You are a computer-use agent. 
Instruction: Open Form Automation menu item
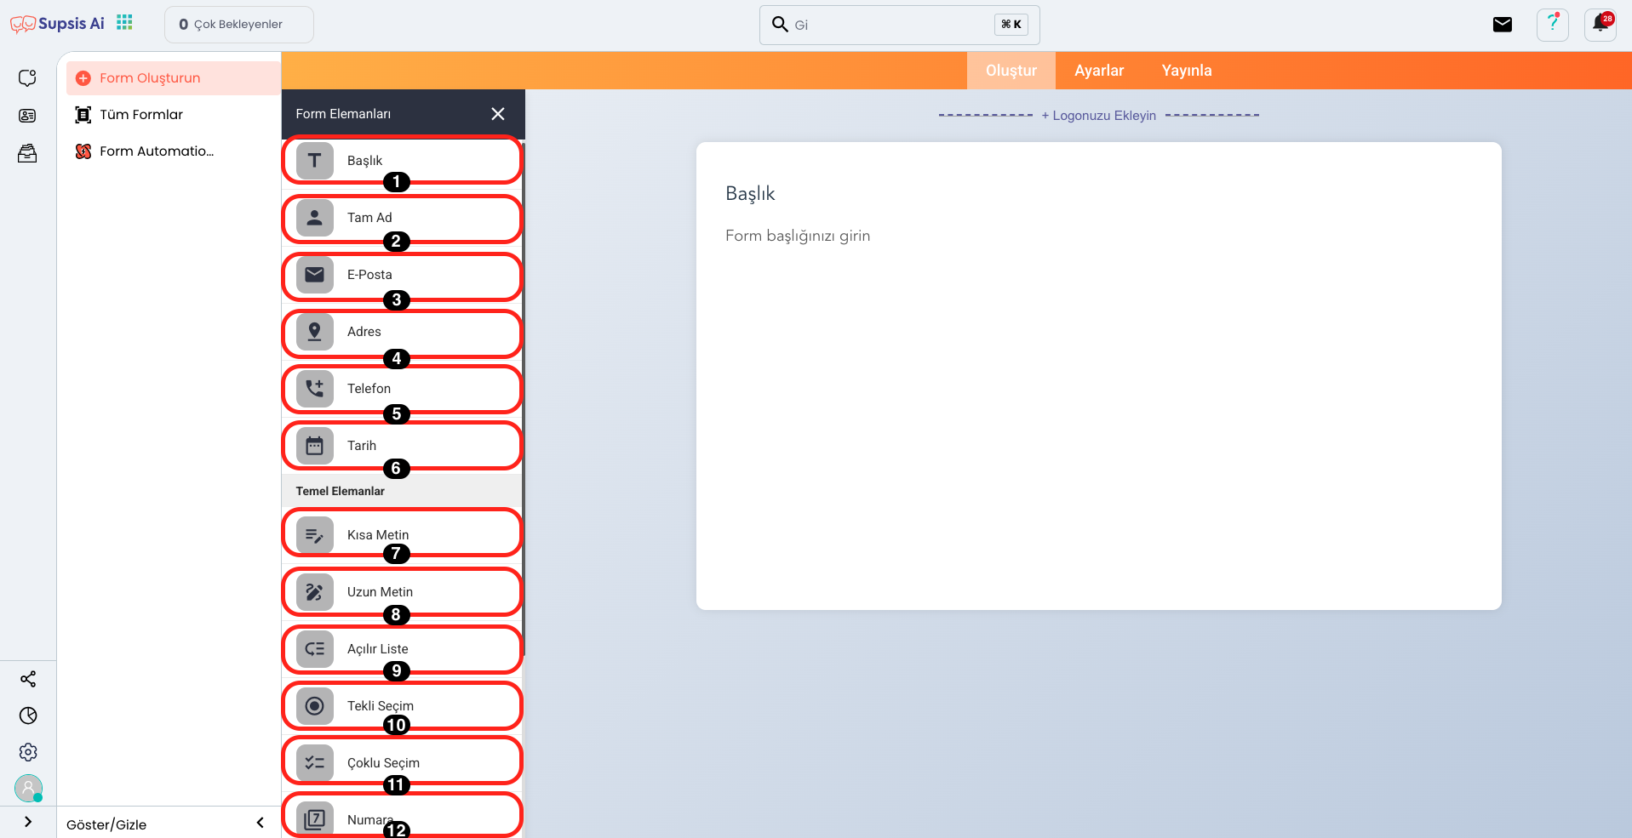tap(173, 151)
